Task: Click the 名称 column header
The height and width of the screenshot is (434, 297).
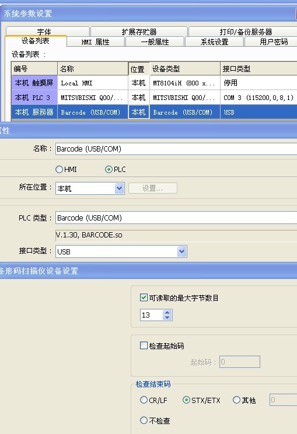Action: click(x=93, y=68)
